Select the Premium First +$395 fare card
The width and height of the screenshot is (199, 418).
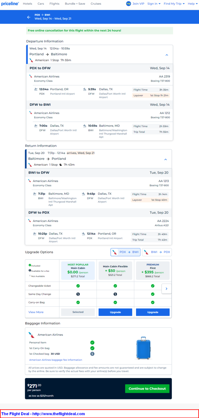pos(153,271)
